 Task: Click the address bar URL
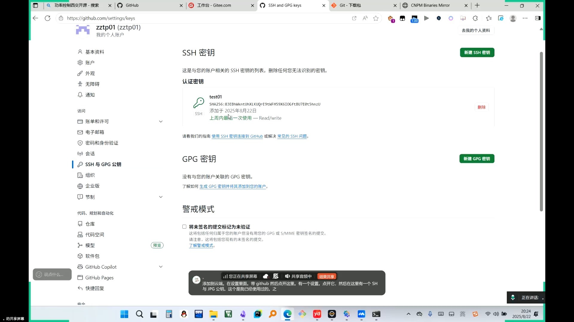(x=101, y=18)
